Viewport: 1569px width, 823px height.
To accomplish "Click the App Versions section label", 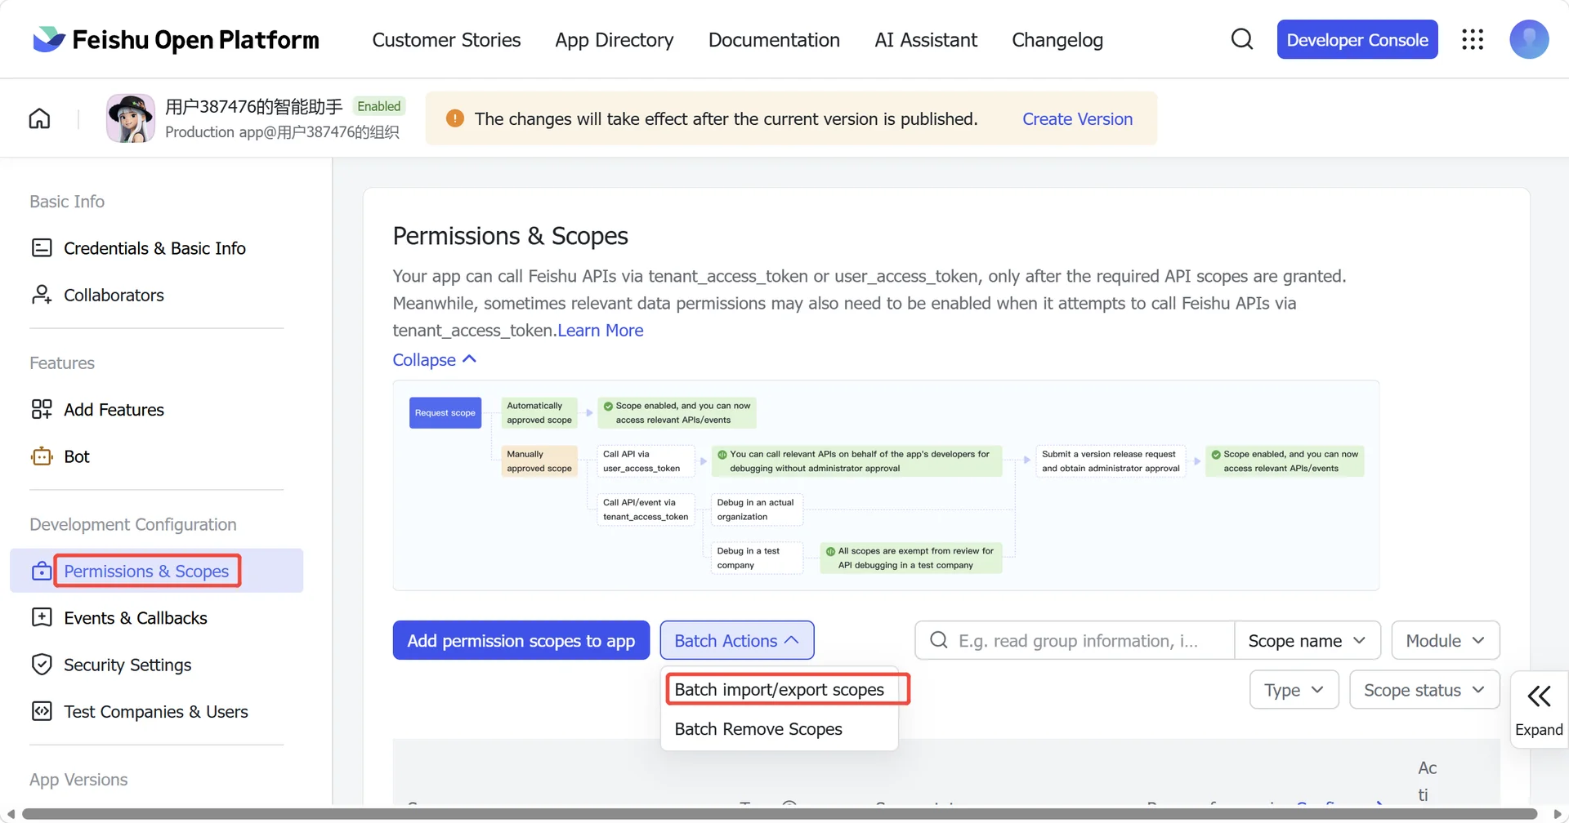I will (78, 780).
